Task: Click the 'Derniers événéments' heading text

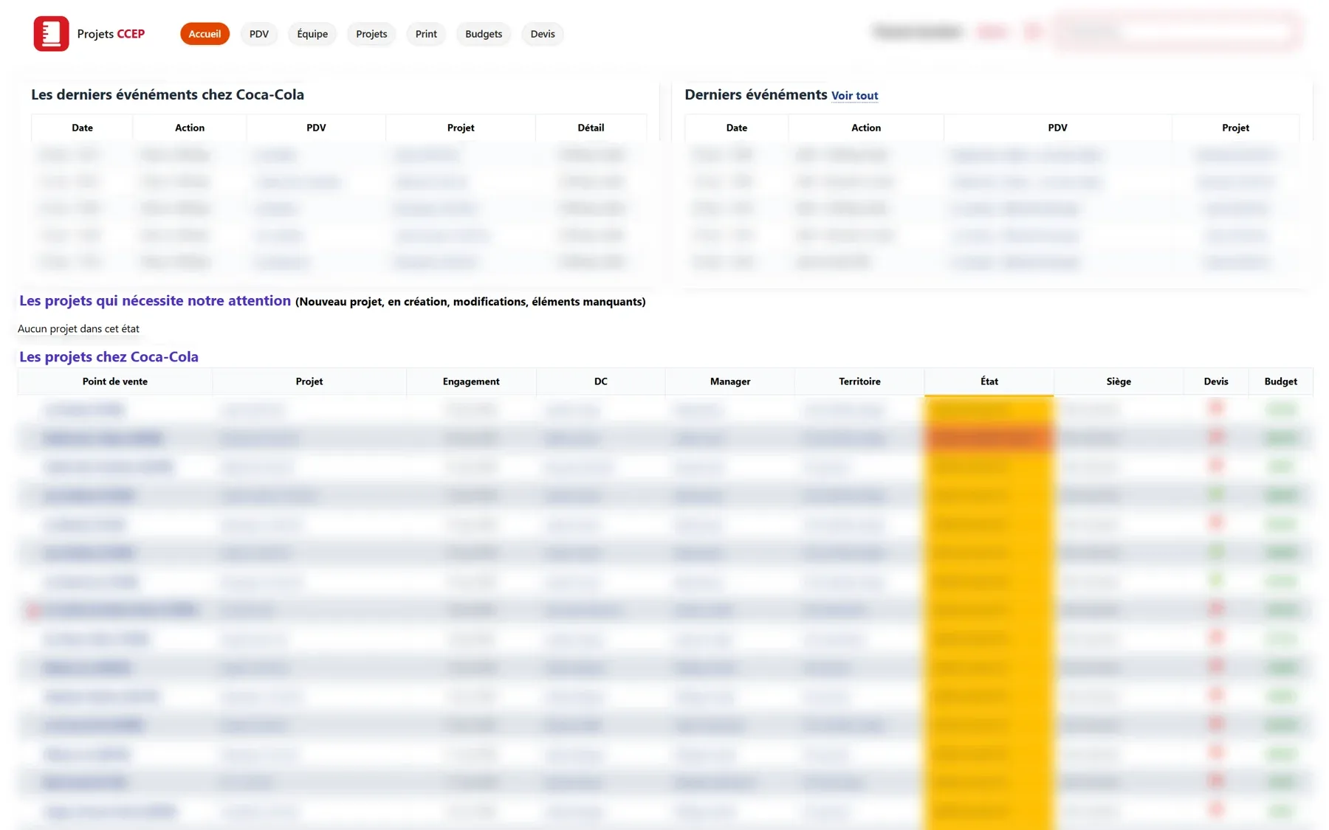Action: point(756,94)
